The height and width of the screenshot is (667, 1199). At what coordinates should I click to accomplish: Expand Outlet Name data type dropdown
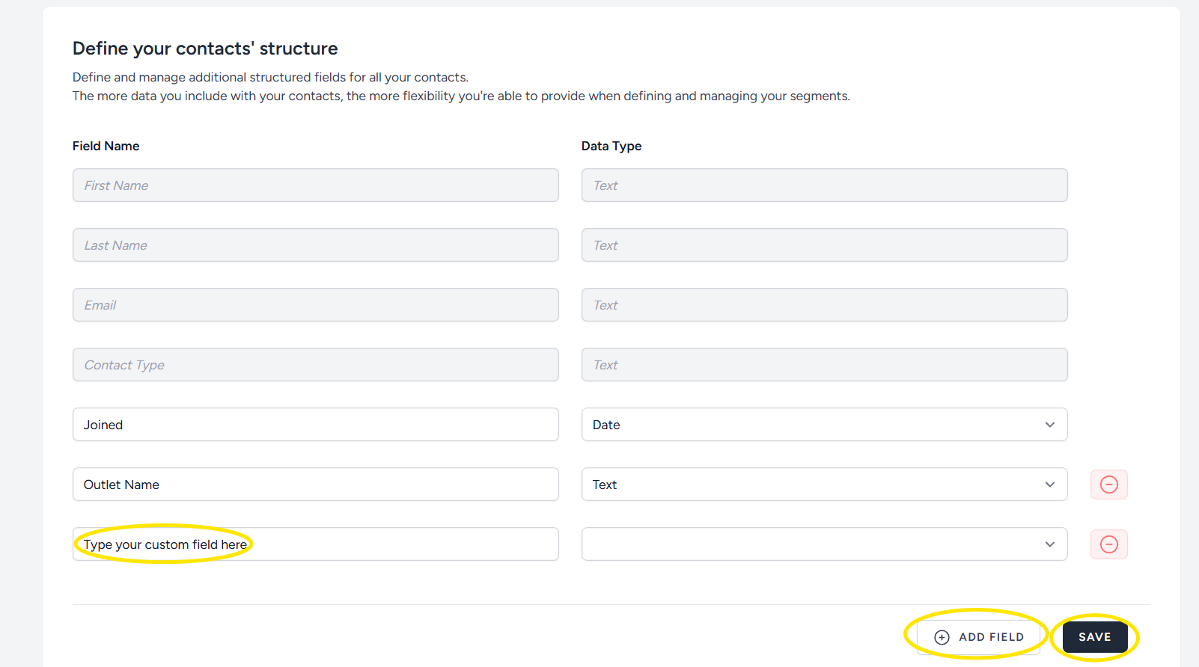tap(823, 485)
